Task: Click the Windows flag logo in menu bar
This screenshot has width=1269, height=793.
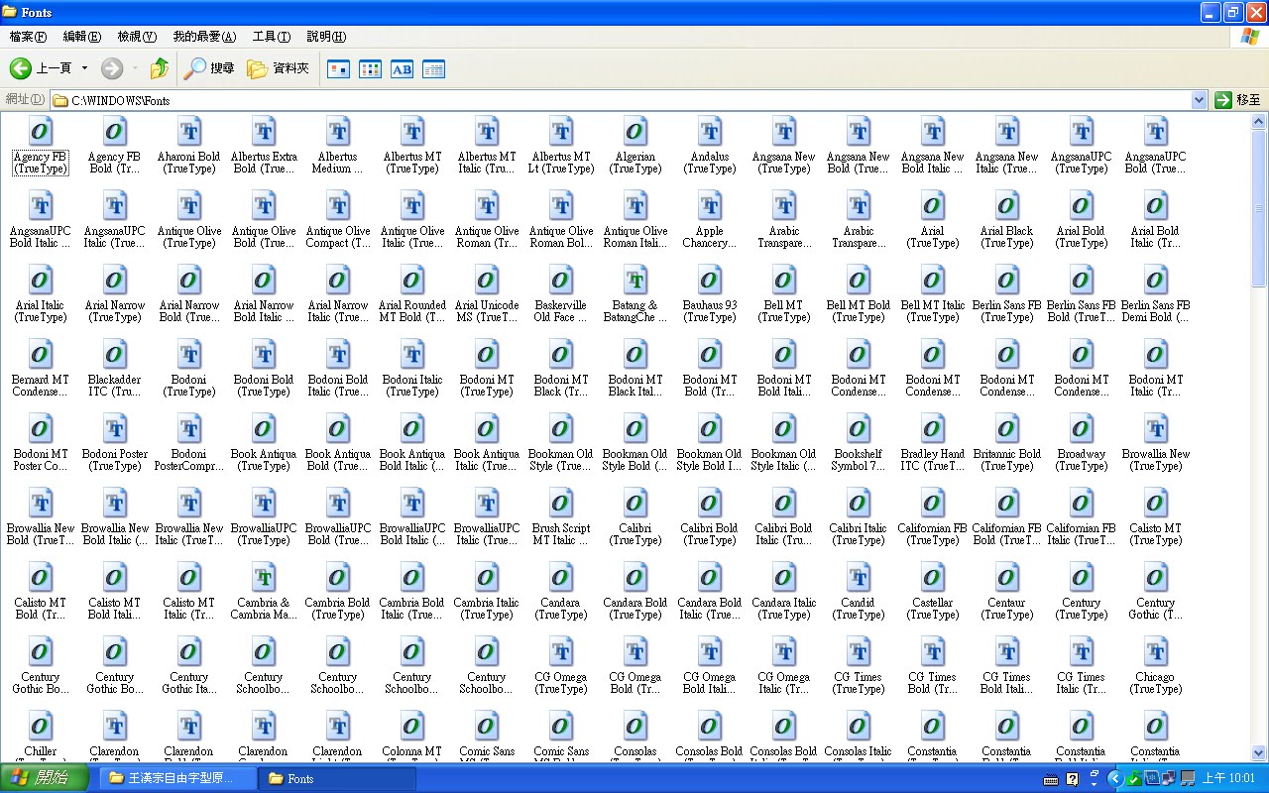Action: [1250, 37]
